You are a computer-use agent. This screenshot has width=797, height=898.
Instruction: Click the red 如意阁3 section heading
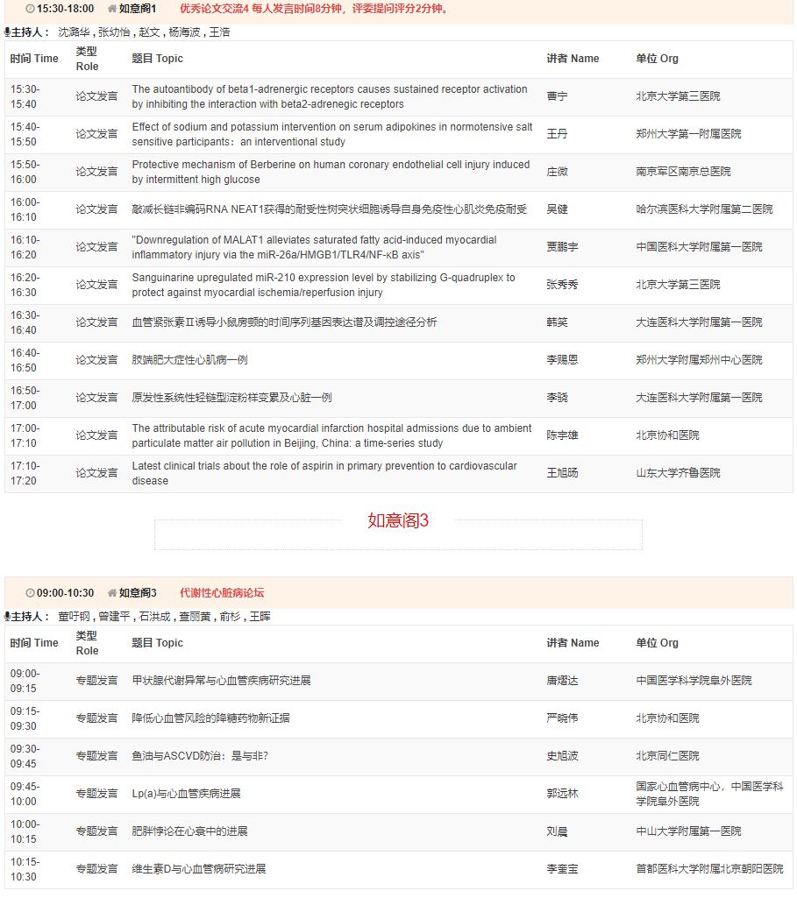(x=398, y=520)
